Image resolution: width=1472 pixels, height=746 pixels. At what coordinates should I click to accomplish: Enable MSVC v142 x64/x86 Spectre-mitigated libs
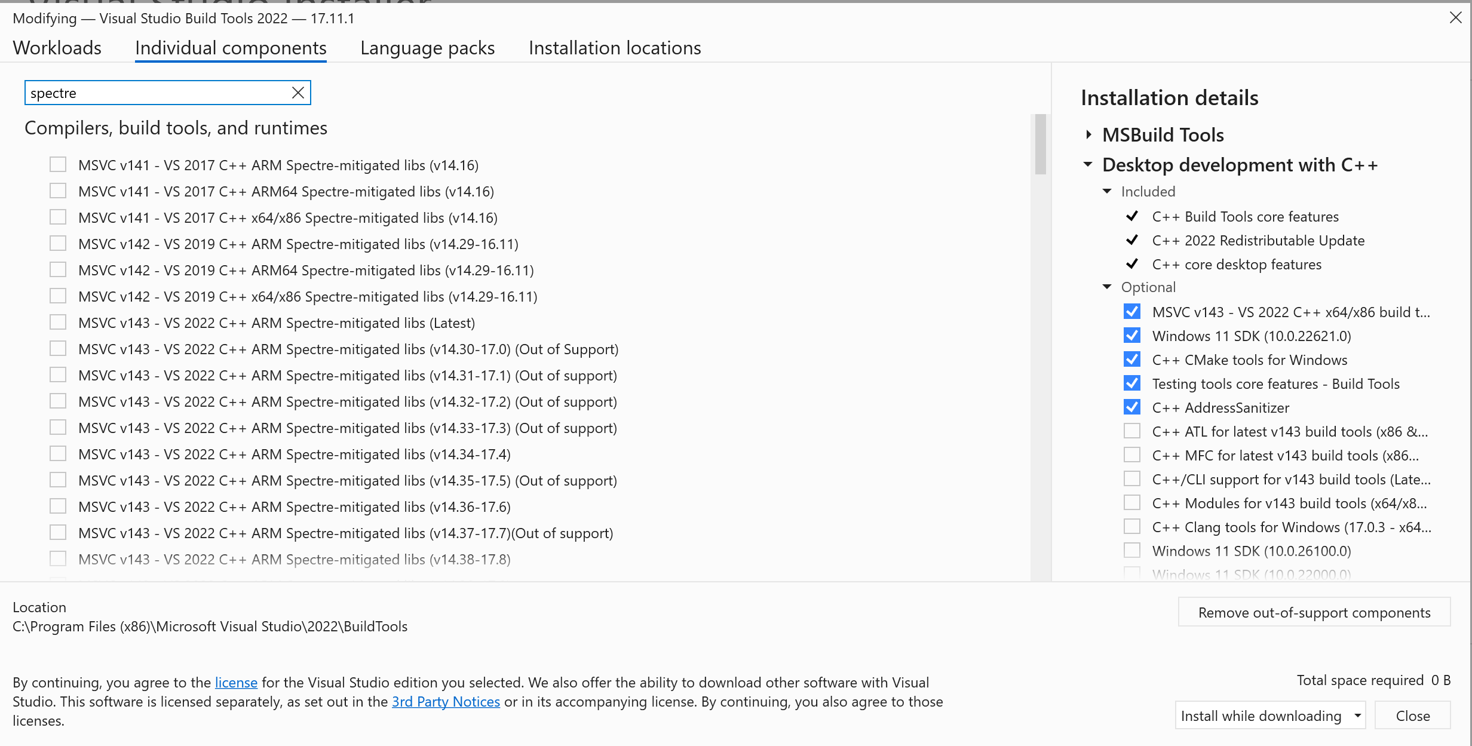pos(58,296)
